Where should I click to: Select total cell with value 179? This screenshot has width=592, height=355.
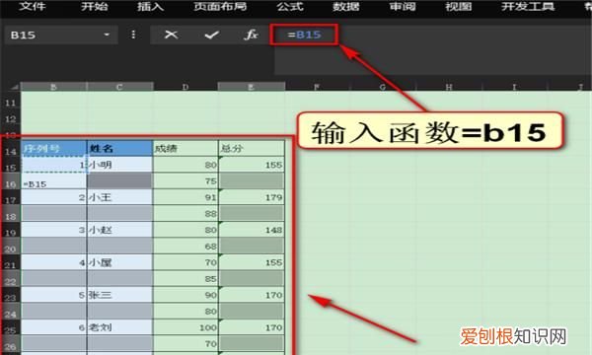pyautogui.click(x=252, y=197)
